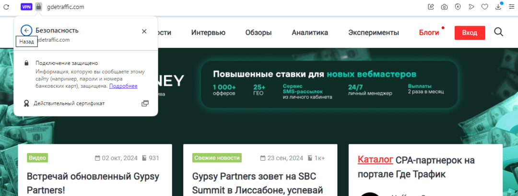
Task: Click the 23 сен, 2024 date
Action: tap(282, 158)
